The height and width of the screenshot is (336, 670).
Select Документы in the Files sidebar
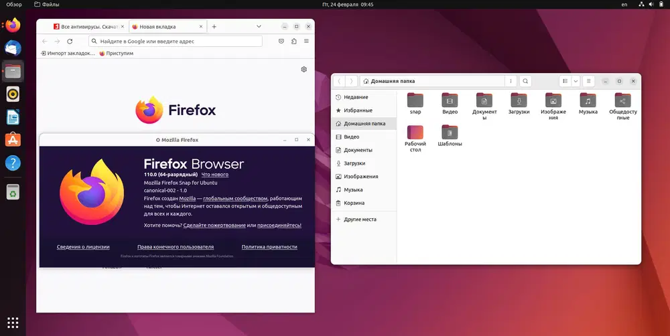364,150
